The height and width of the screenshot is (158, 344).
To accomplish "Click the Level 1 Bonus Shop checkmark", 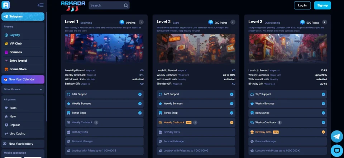I will pos(140,113).
